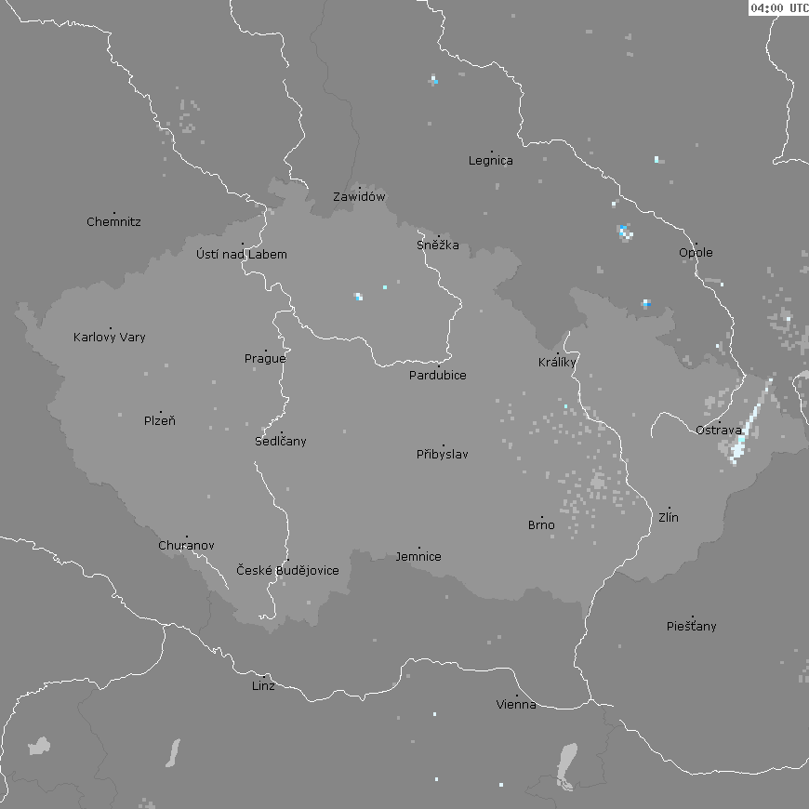Click the Ústí nad Labem label
Image resolution: width=809 pixels, height=809 pixels.
242,255
